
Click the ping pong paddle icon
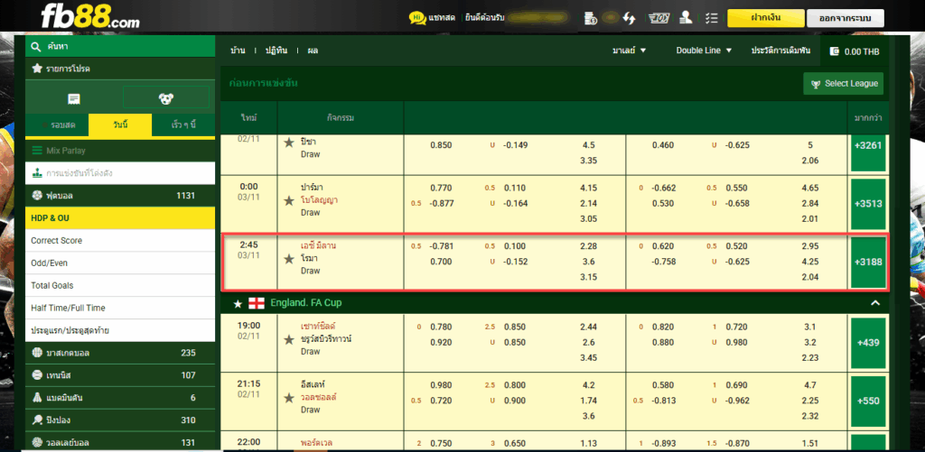(37, 420)
